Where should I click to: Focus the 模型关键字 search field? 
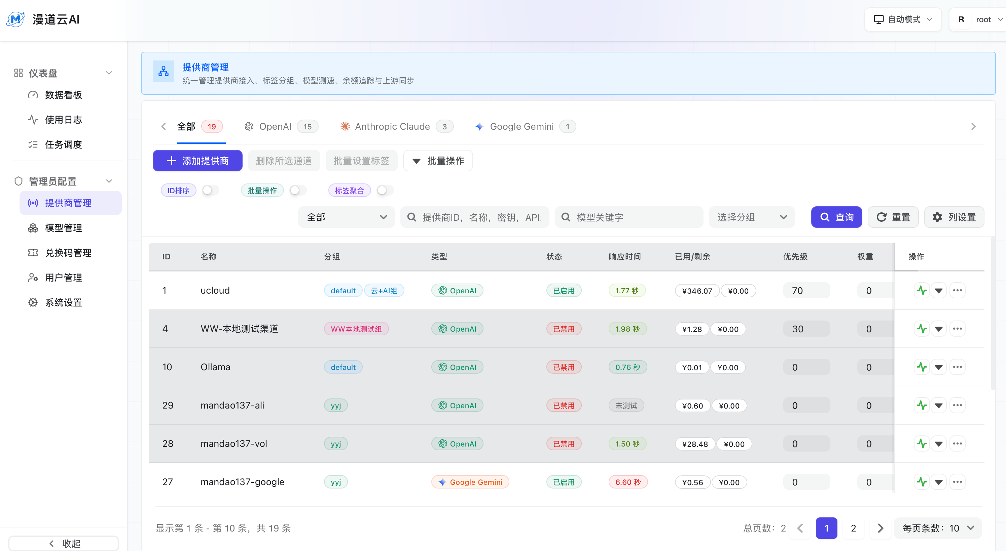click(x=629, y=217)
